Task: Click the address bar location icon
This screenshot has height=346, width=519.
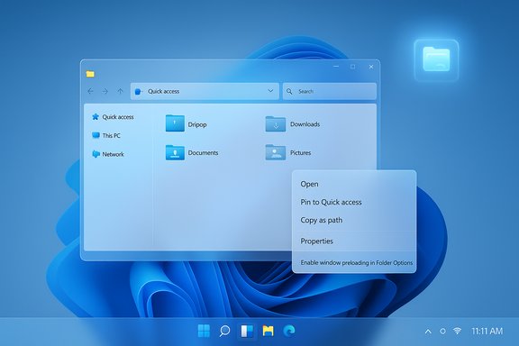Action: click(x=139, y=91)
